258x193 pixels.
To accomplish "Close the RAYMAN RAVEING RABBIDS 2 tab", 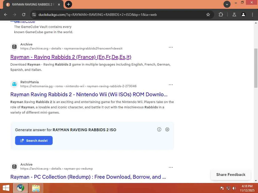I will click(59, 5).
